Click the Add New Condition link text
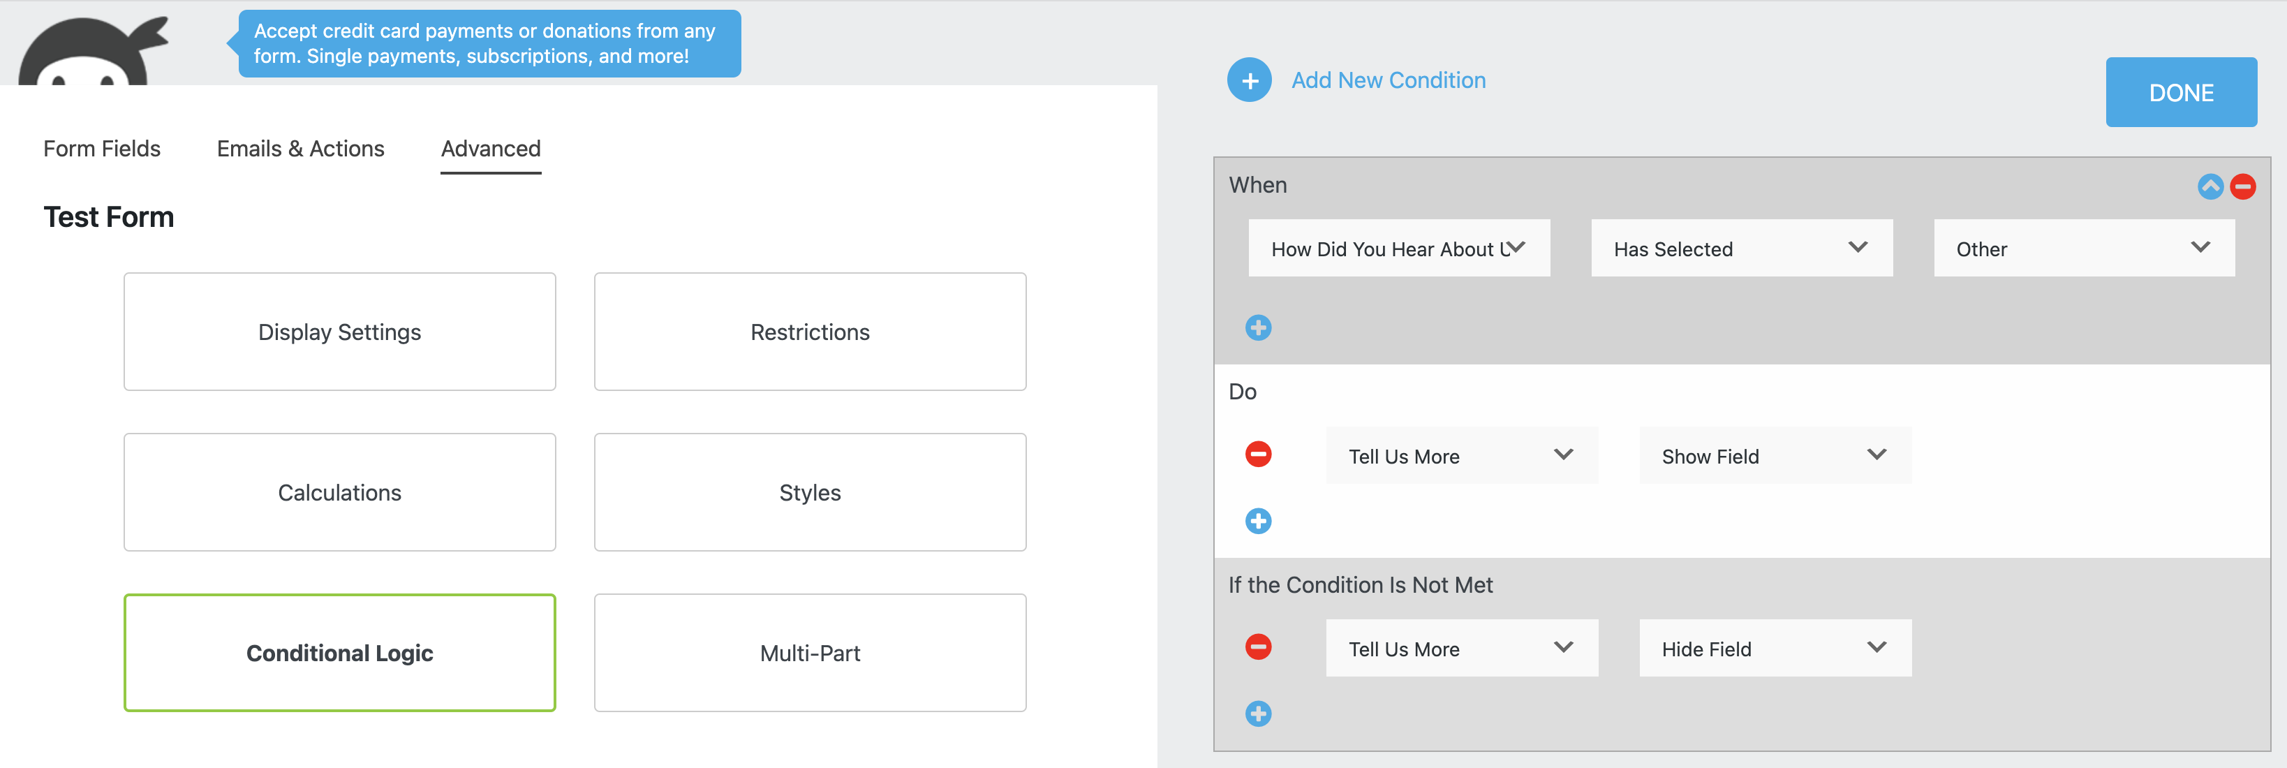Viewport: 2287px width, 768px height. click(x=1388, y=80)
